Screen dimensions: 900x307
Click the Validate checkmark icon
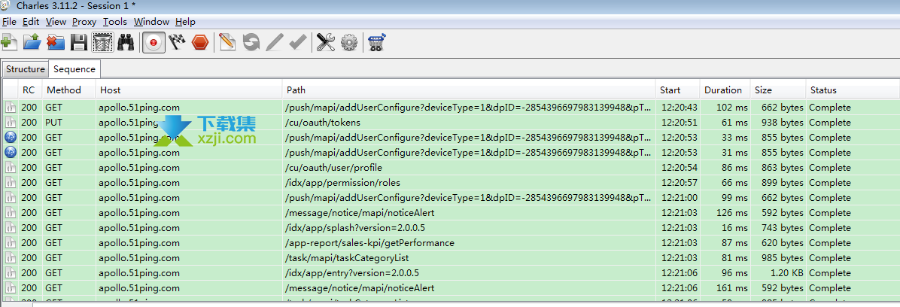pos(297,42)
